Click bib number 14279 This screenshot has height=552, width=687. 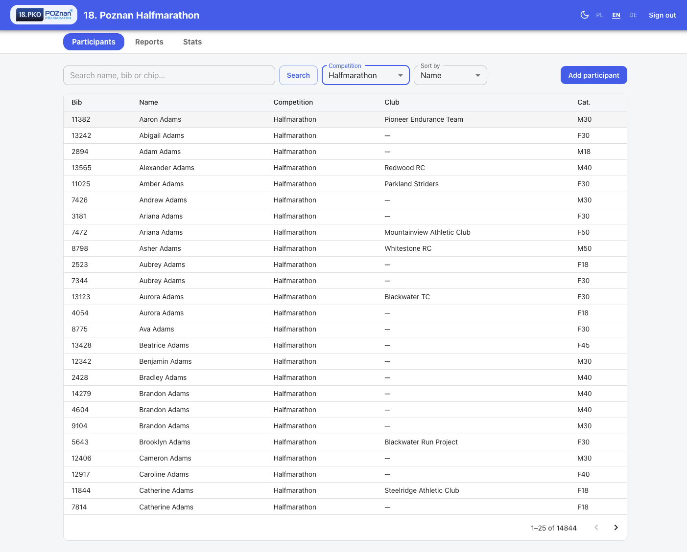[x=81, y=394]
